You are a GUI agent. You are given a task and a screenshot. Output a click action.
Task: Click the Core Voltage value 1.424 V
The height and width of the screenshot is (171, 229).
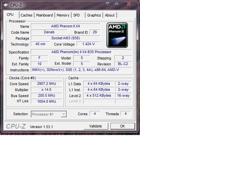pos(88,44)
